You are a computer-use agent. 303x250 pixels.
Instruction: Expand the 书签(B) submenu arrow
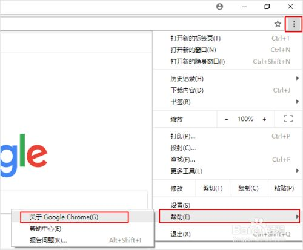(x=298, y=102)
